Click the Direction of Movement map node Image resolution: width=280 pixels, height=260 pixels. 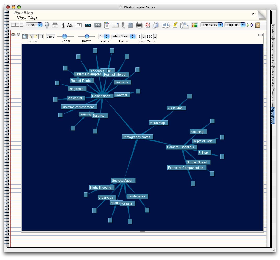coord(79,107)
